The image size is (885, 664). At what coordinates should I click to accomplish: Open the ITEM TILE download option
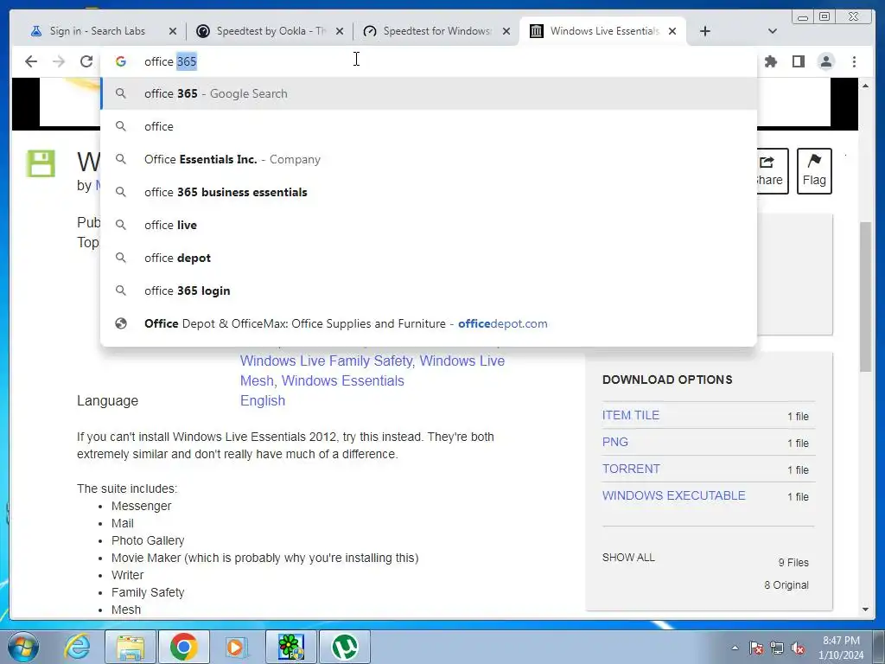(630, 415)
